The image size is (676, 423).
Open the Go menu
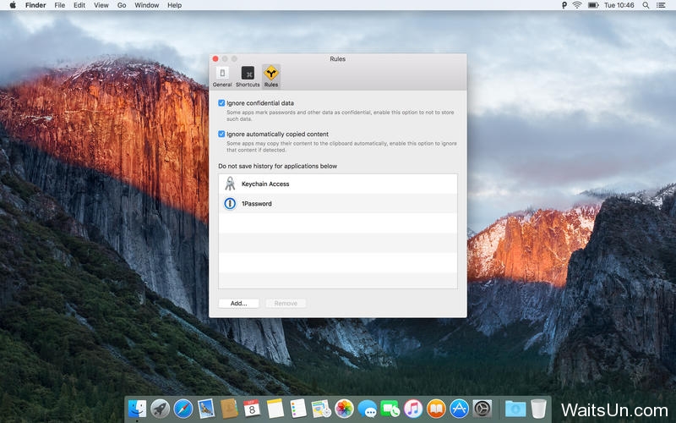tap(122, 5)
